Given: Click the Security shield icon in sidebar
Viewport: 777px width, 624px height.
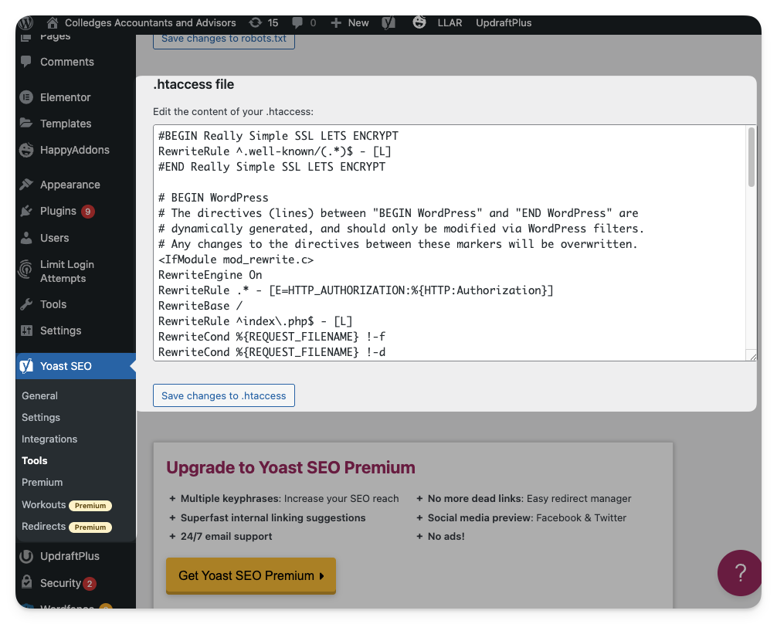Looking at the screenshot, I should [x=26, y=583].
